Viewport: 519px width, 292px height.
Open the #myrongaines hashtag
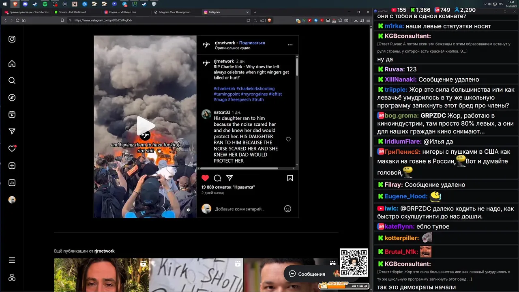[x=254, y=94]
